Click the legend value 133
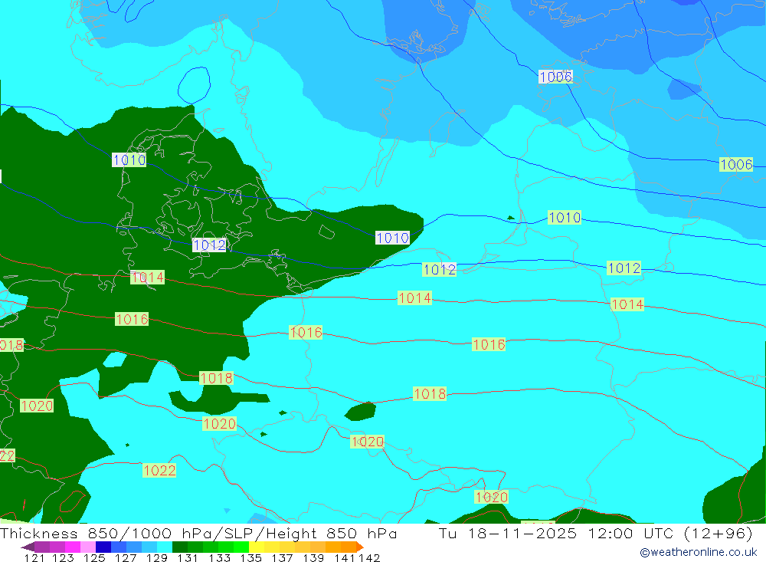The width and height of the screenshot is (766, 562). point(219,558)
